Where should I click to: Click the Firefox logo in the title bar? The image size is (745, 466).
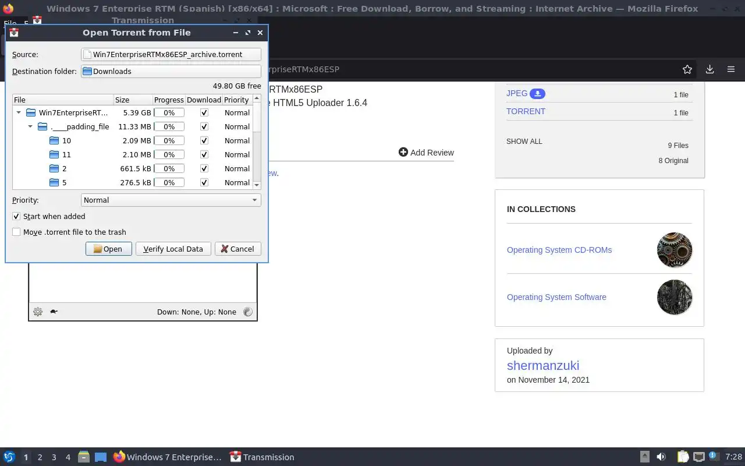(x=8, y=9)
